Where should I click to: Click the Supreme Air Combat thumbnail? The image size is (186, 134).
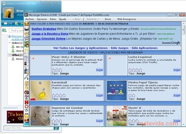pyautogui.click(x=40, y=116)
